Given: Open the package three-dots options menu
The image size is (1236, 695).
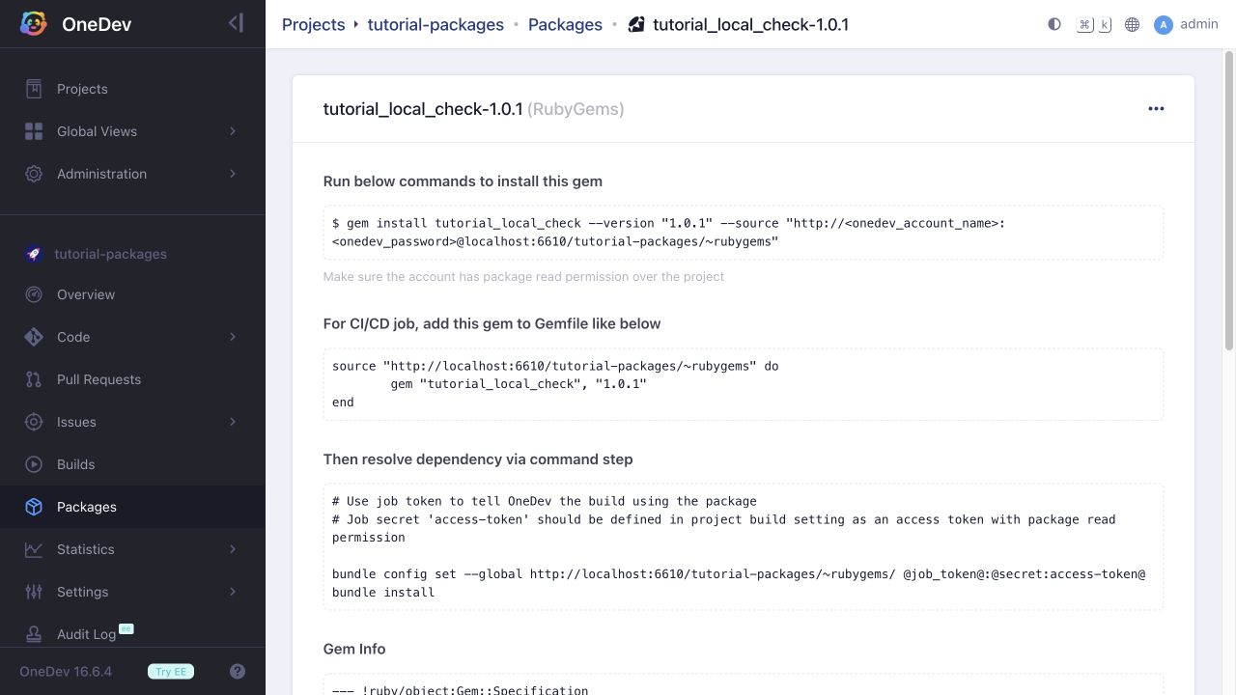Looking at the screenshot, I should pos(1156,109).
